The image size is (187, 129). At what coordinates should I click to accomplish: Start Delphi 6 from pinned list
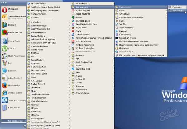pyautogui.click(x=13, y=25)
